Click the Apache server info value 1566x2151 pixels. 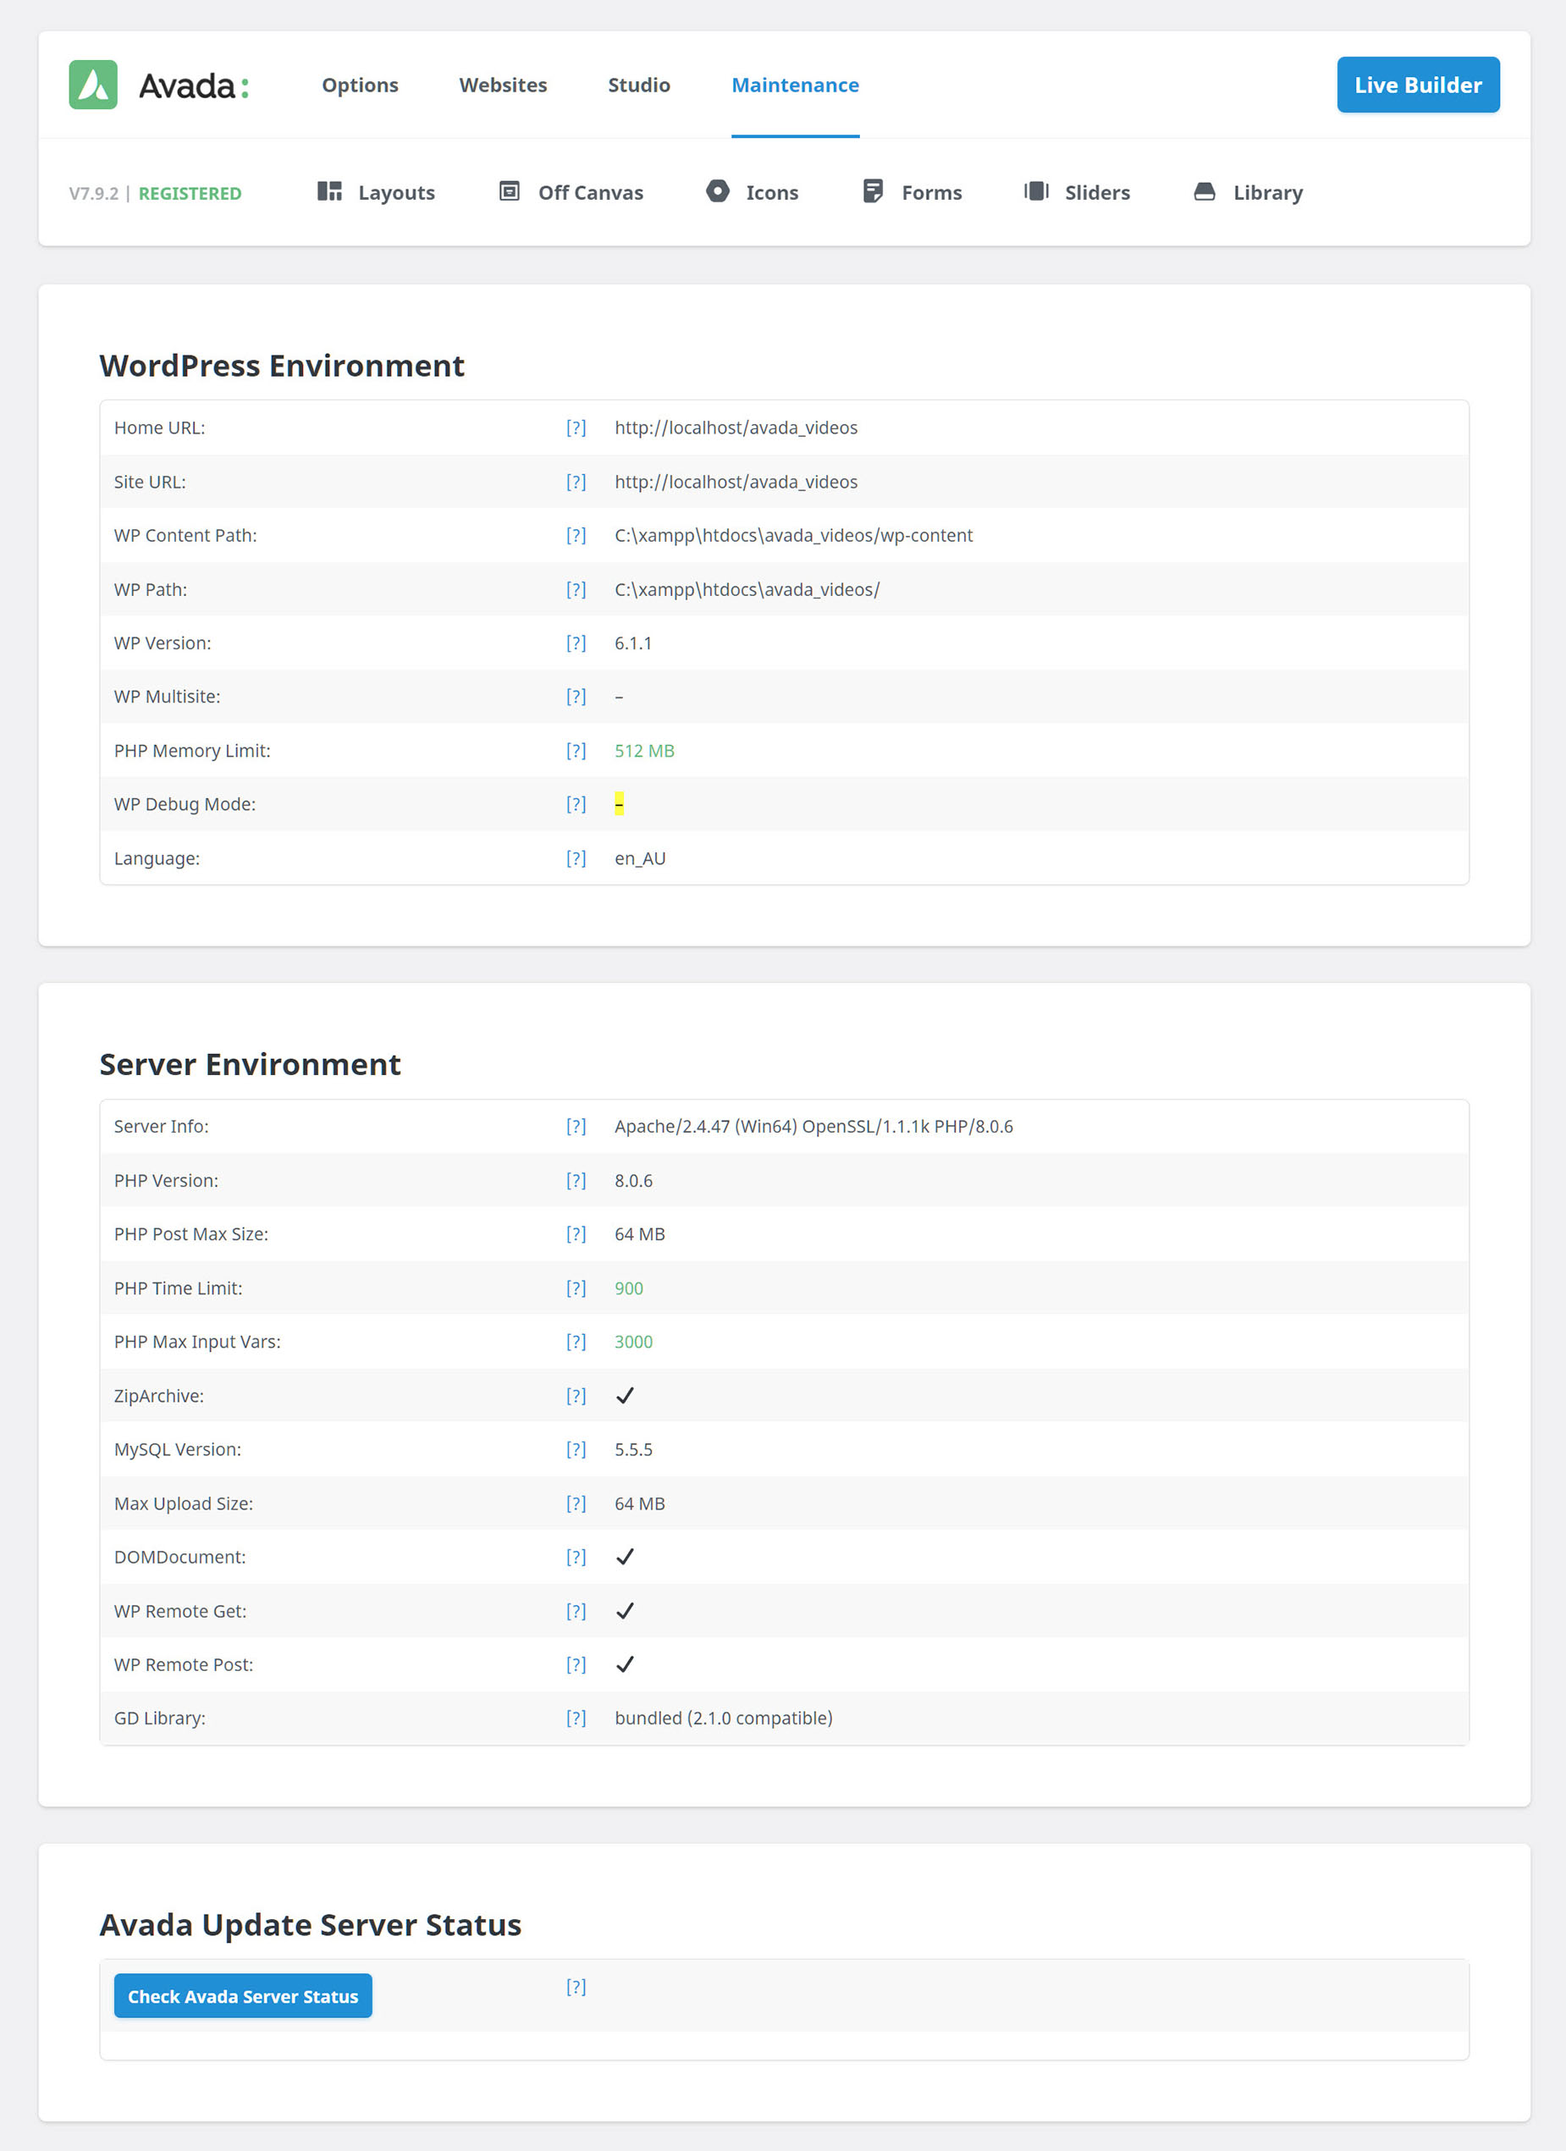tap(813, 1126)
